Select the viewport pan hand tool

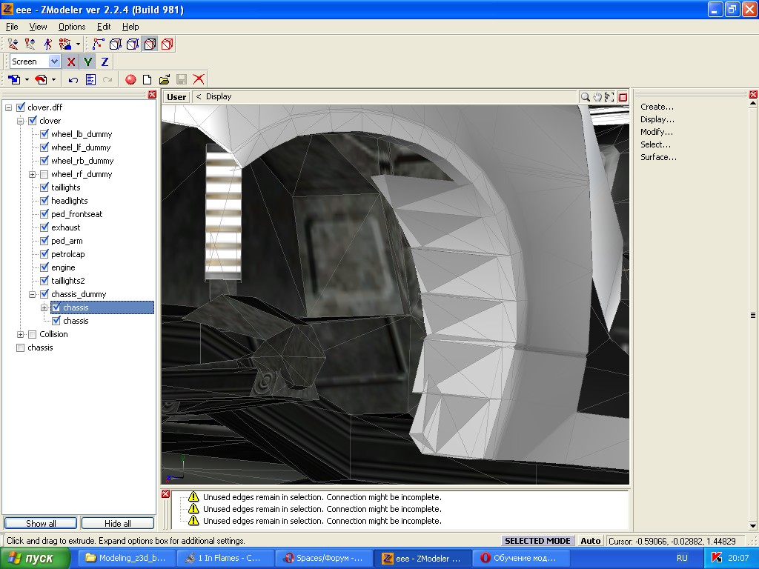tap(597, 97)
